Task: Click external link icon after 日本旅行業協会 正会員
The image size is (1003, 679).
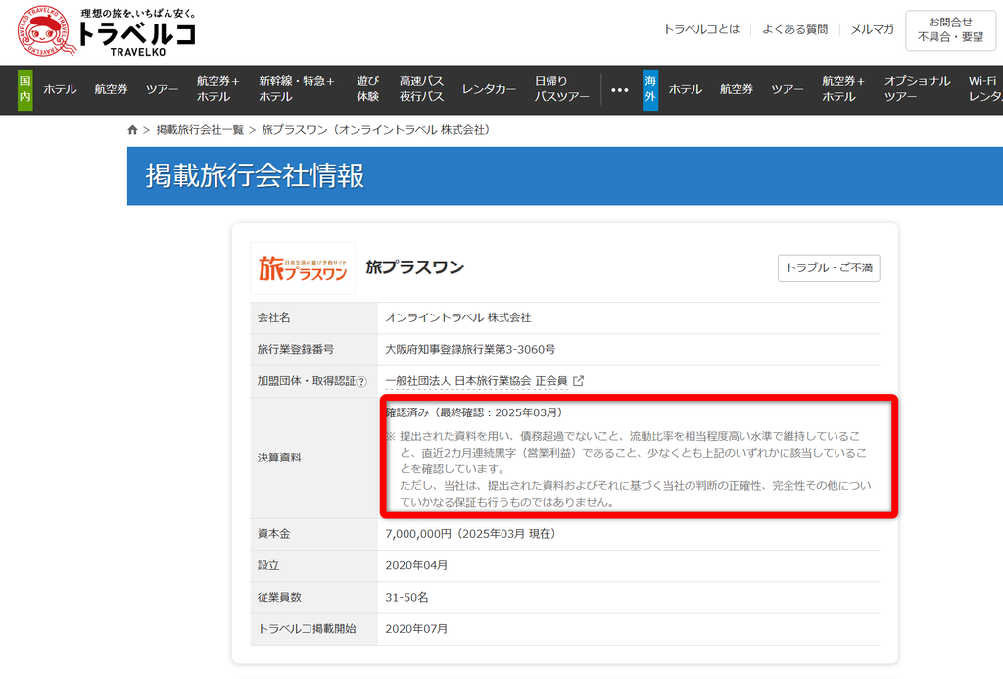Action: [579, 381]
